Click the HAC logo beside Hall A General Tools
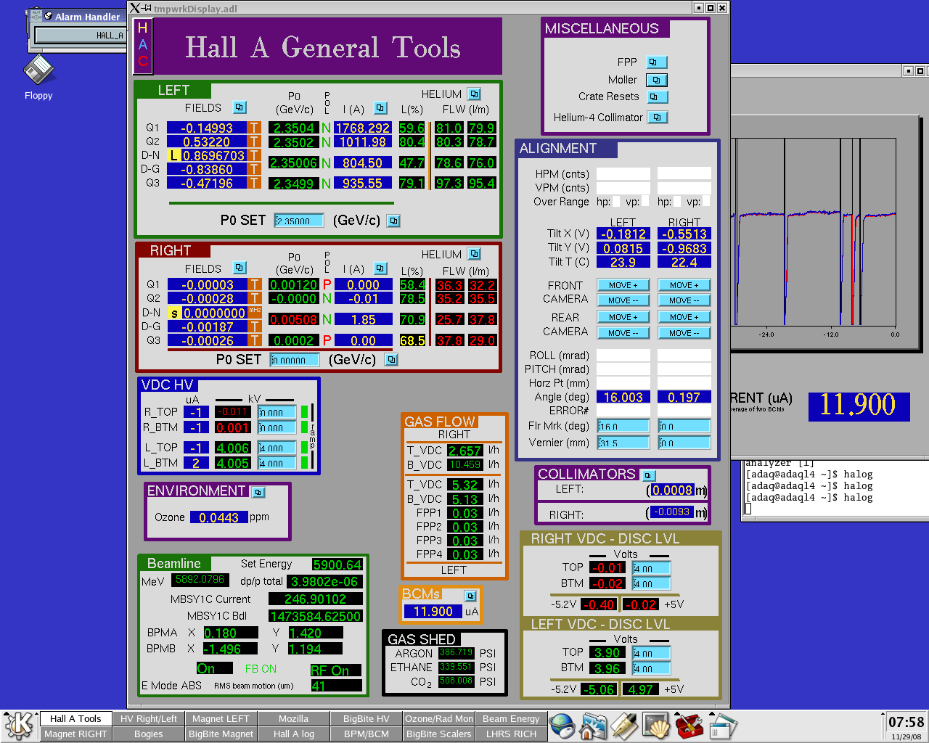This screenshot has height=743, width=929. click(x=142, y=46)
